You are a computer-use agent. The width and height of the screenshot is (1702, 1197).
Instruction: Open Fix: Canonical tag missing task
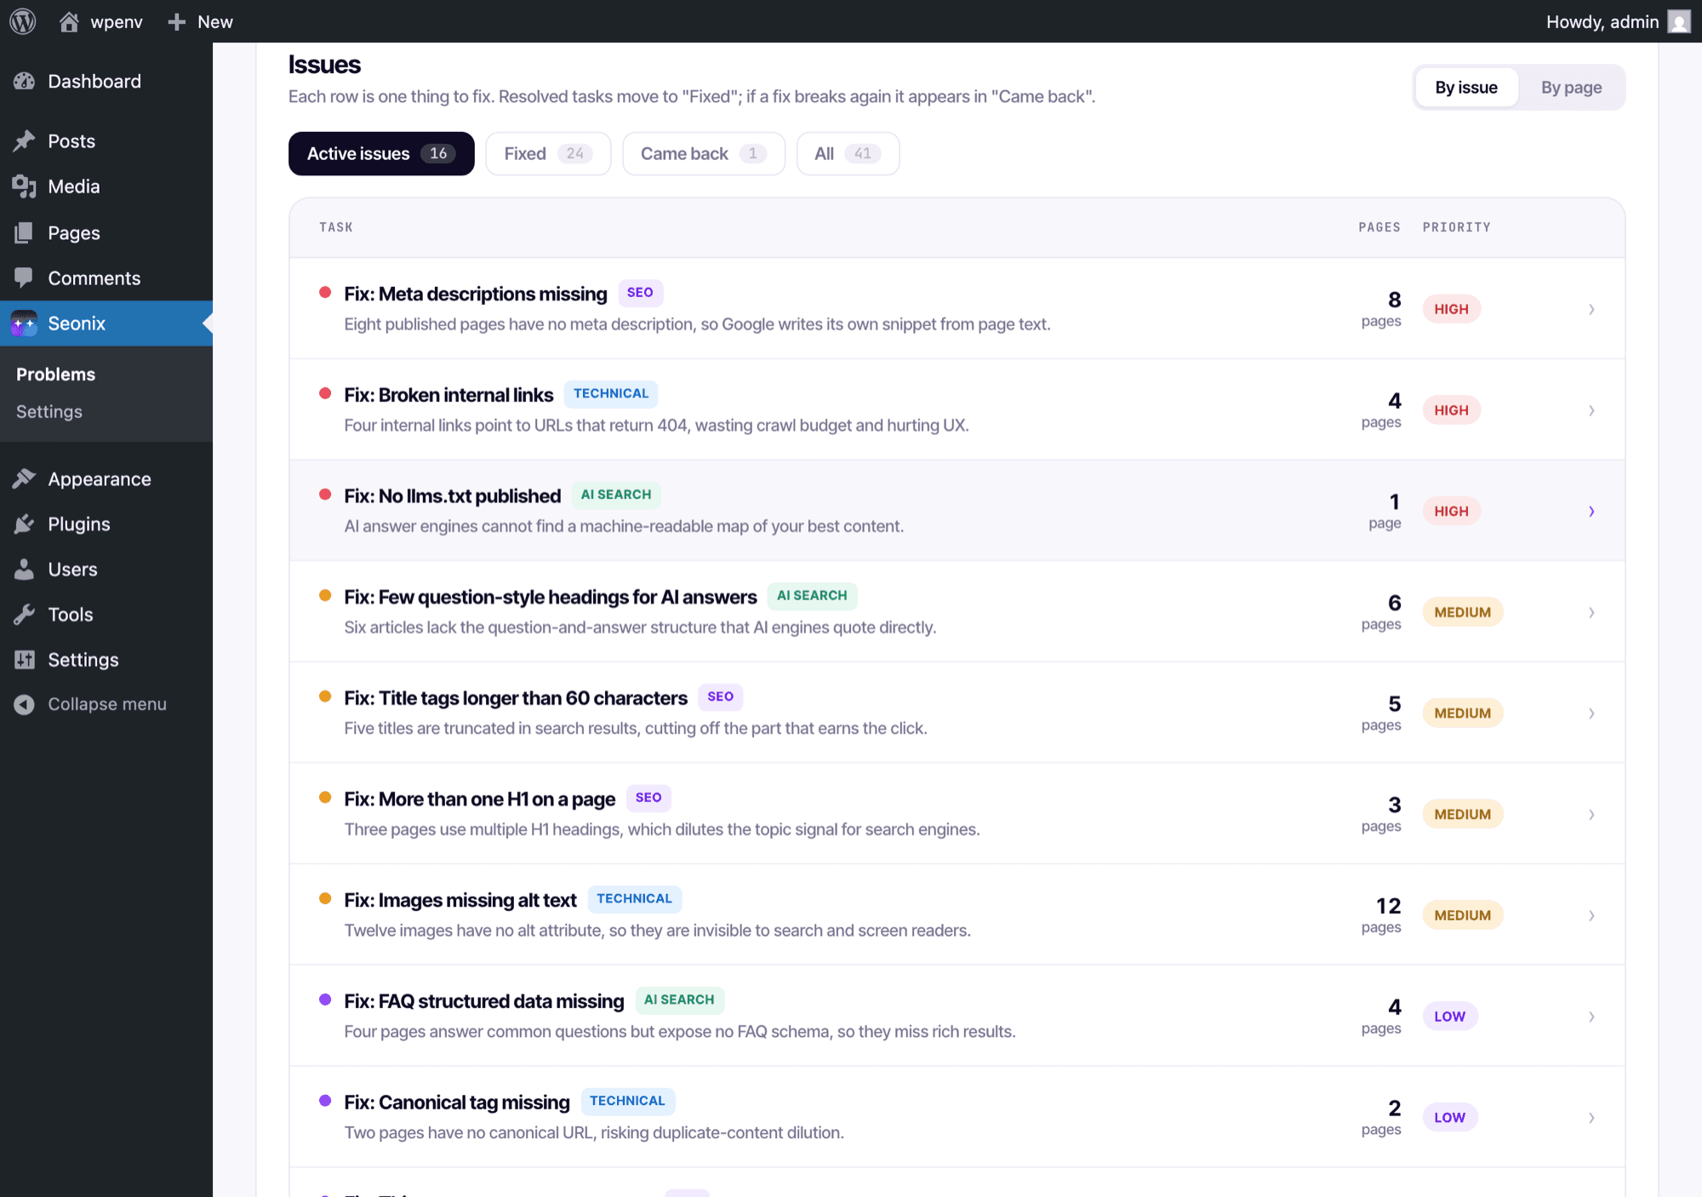[456, 1102]
